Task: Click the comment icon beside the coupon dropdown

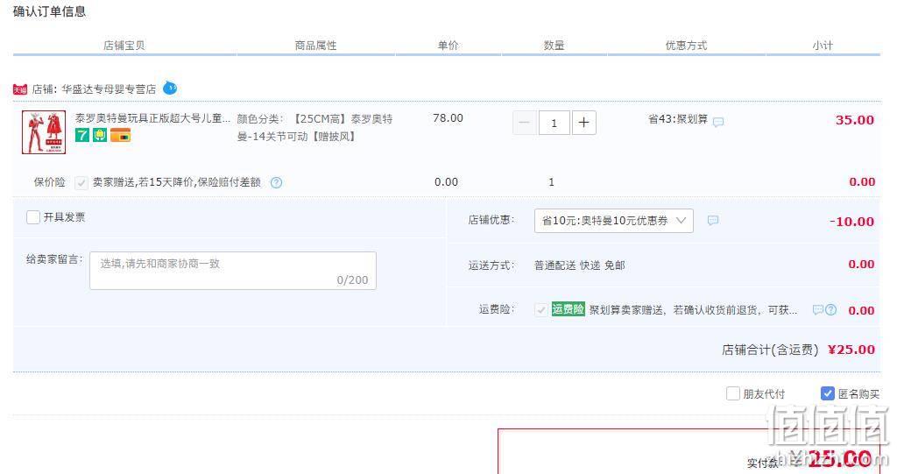Action: [713, 221]
